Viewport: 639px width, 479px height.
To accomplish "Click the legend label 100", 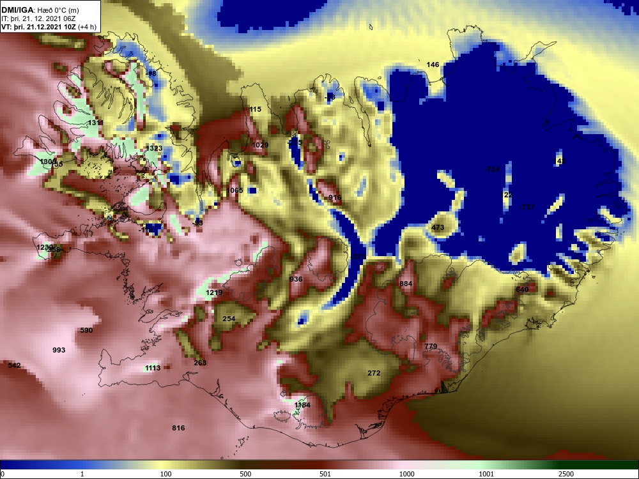I will pyautogui.click(x=166, y=474).
